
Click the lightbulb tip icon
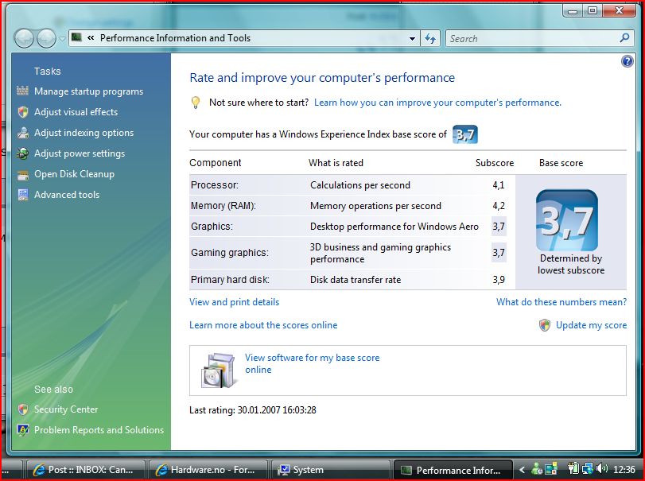pyautogui.click(x=196, y=103)
